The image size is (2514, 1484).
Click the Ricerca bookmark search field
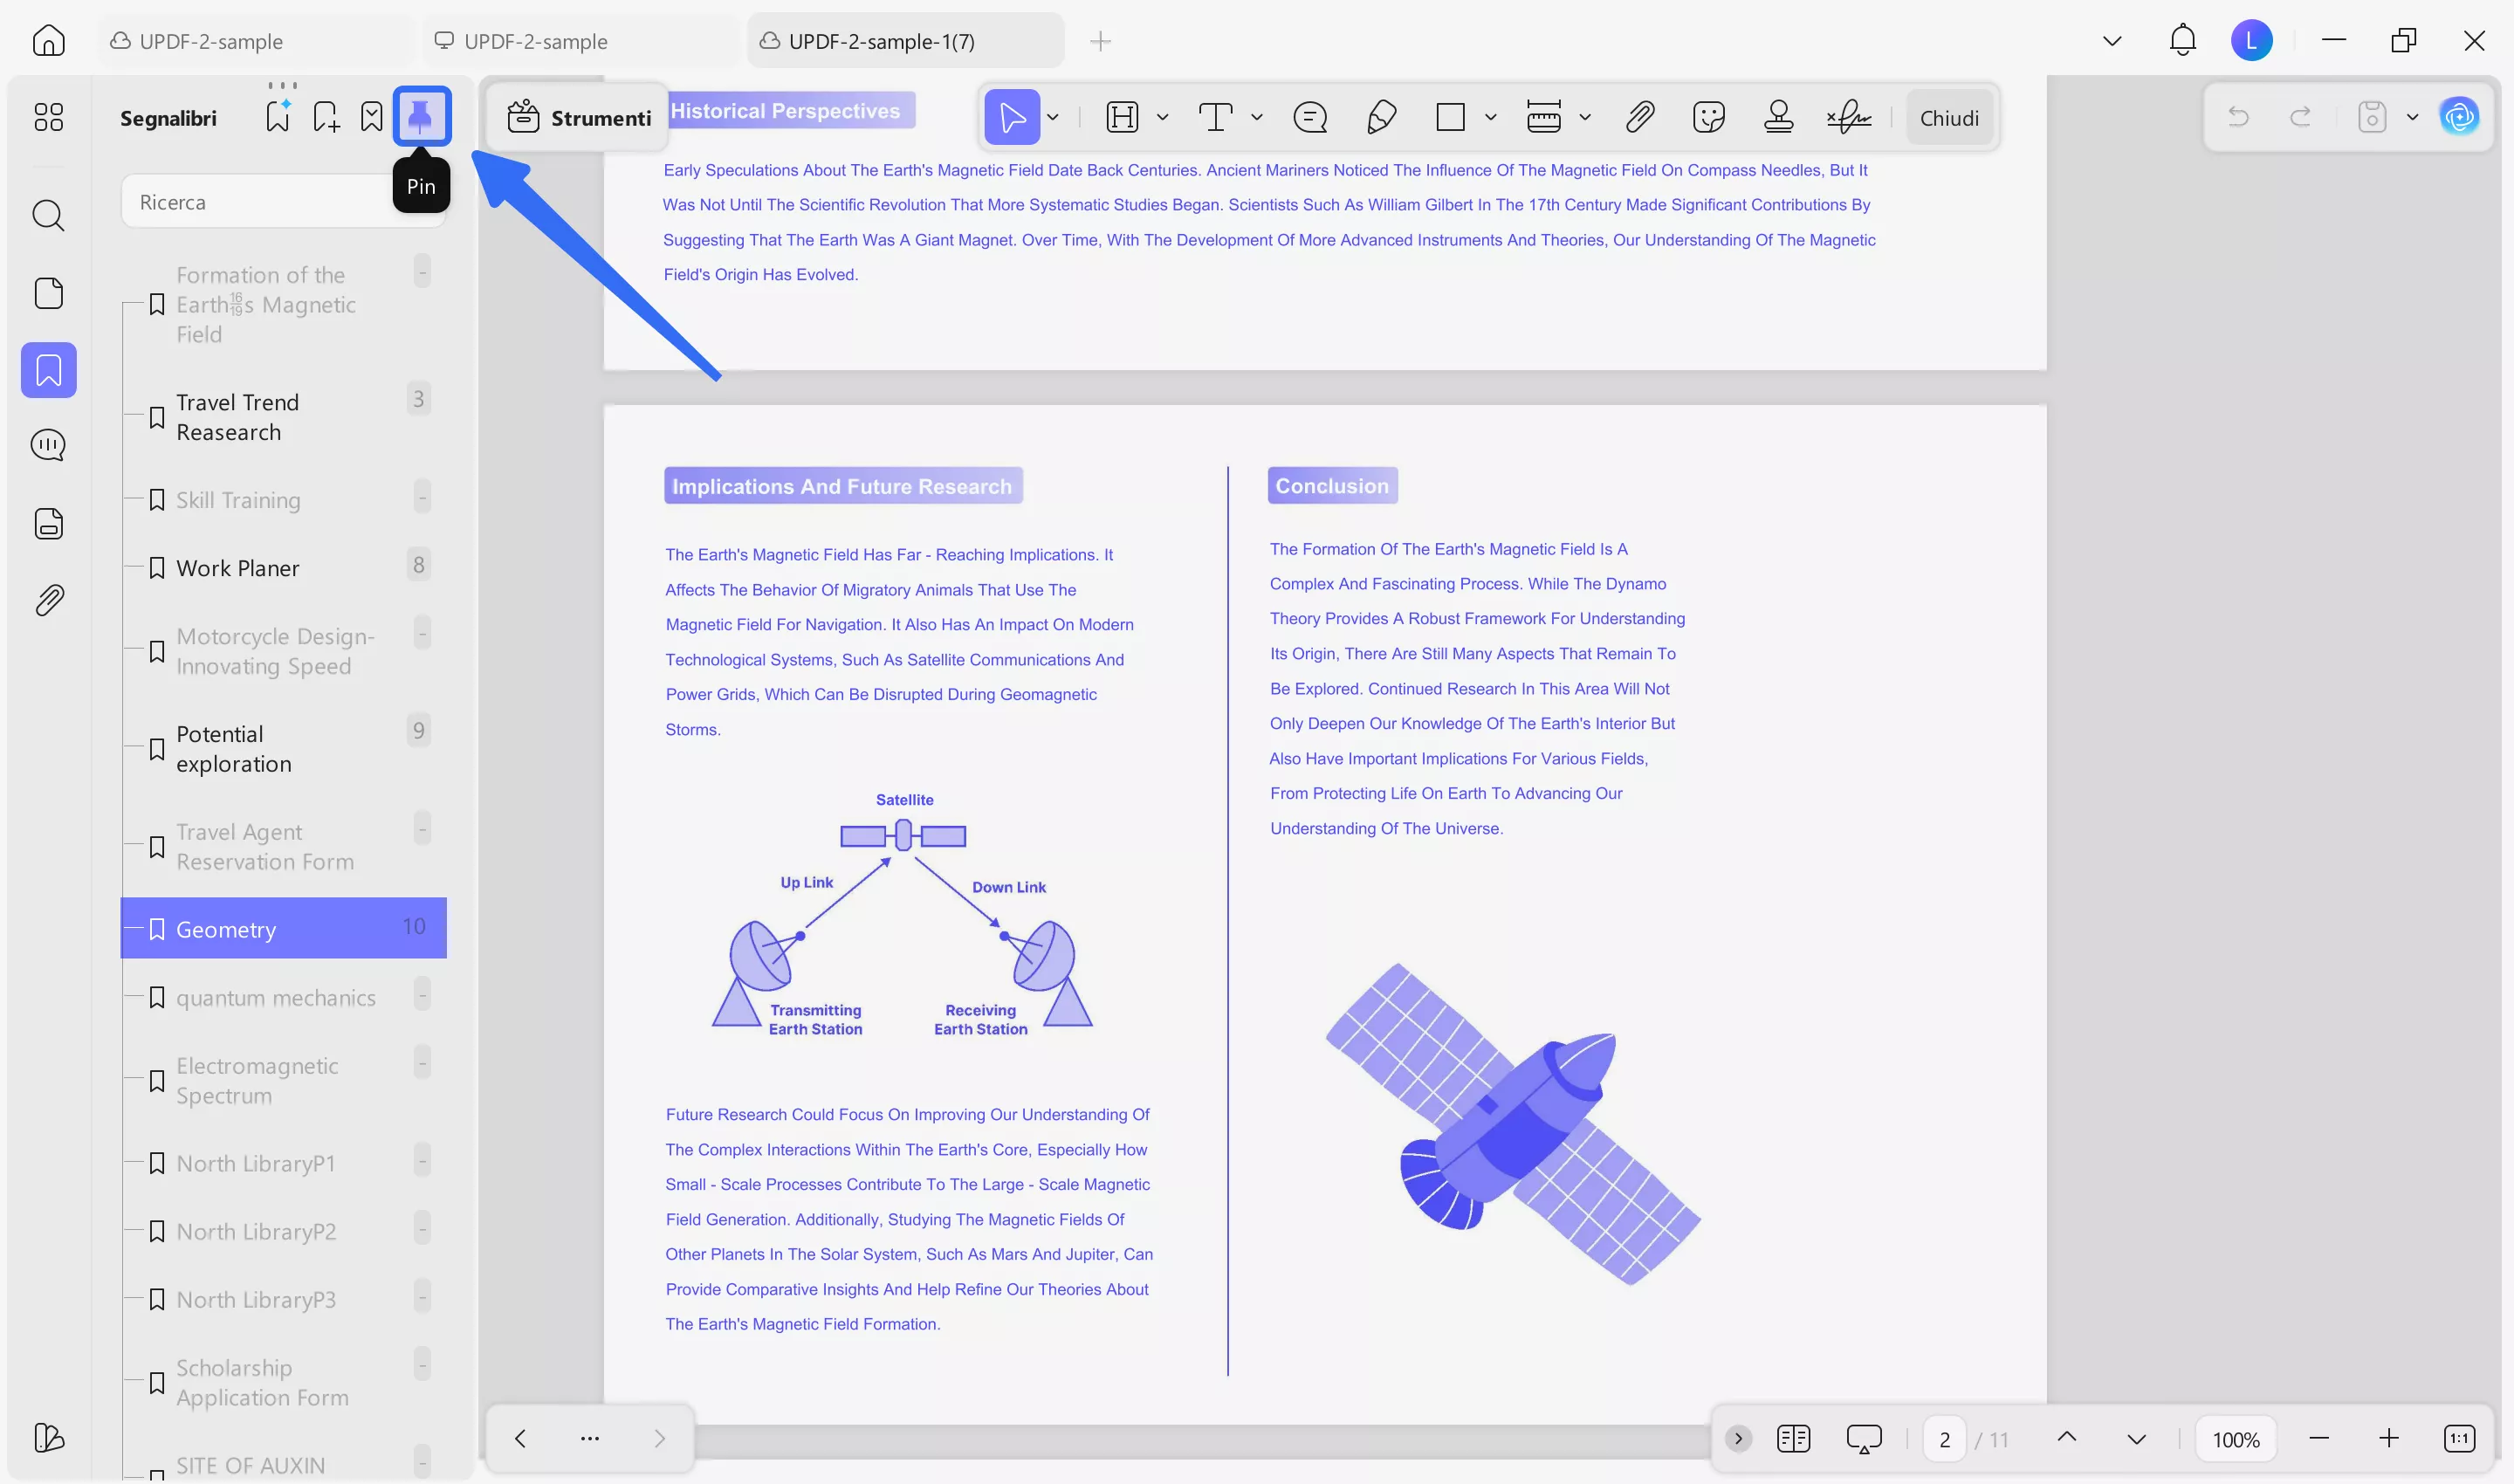pyautogui.click(x=260, y=202)
